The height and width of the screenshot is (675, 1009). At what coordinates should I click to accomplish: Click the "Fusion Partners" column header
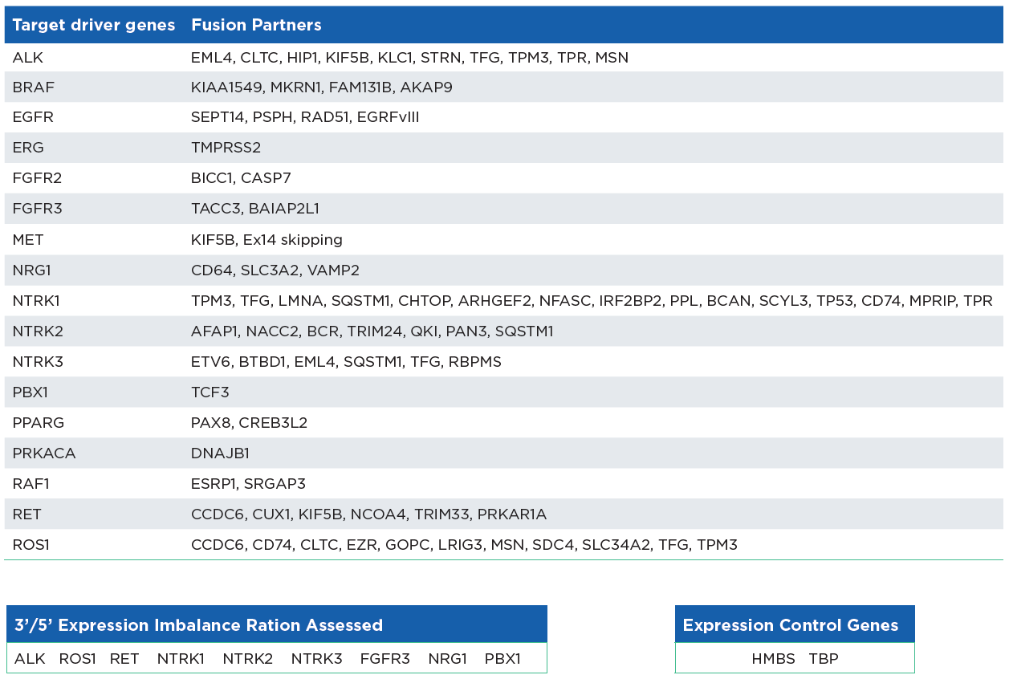click(256, 25)
